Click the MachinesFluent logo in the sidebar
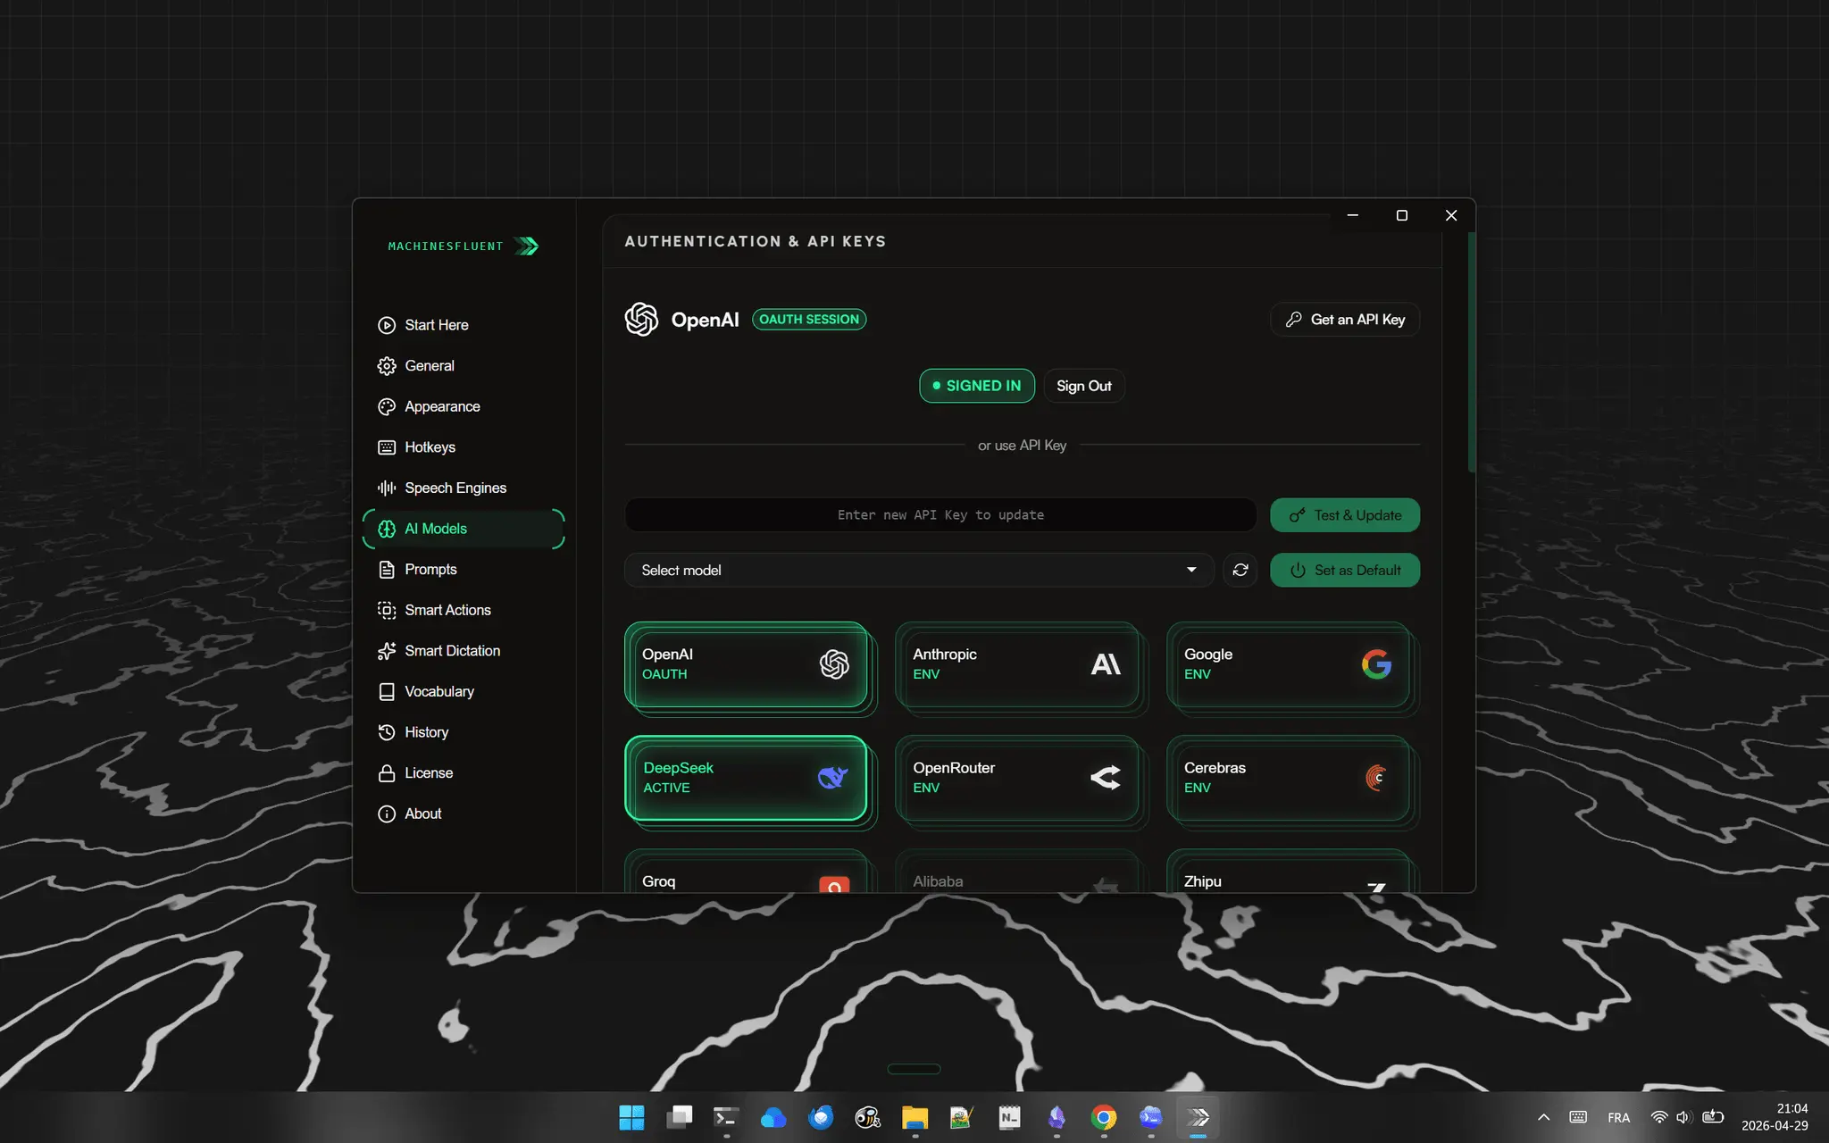 pos(464,246)
